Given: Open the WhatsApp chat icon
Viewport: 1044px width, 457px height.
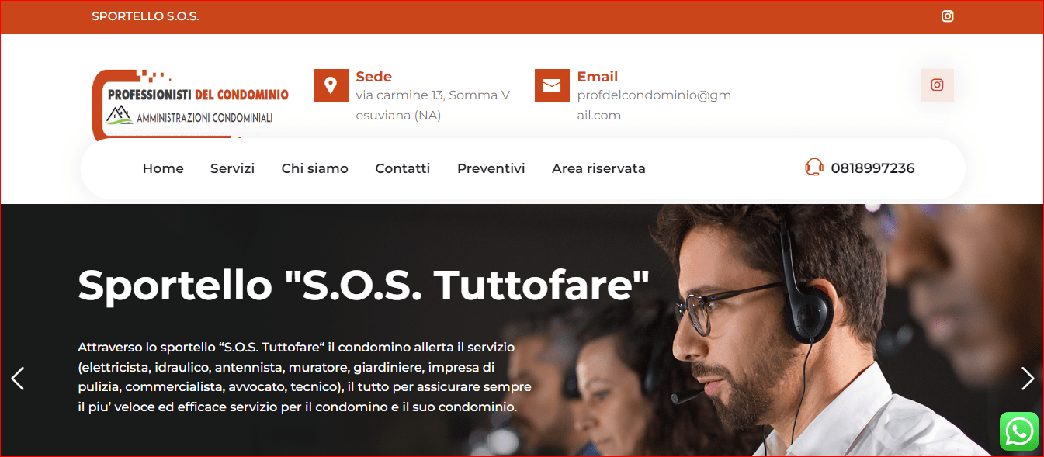Looking at the screenshot, I should pos(1019,431).
